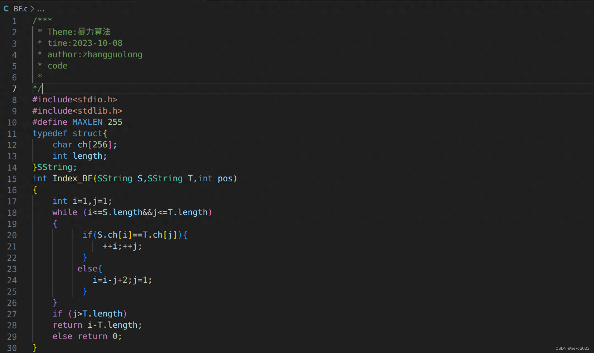Expand the breadcrumb chevron after BF.c

tap(32, 9)
